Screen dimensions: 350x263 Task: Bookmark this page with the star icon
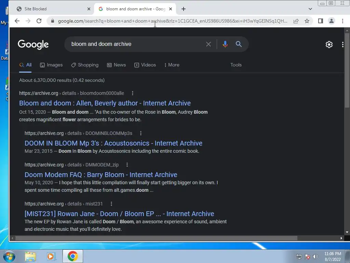tap(307, 21)
